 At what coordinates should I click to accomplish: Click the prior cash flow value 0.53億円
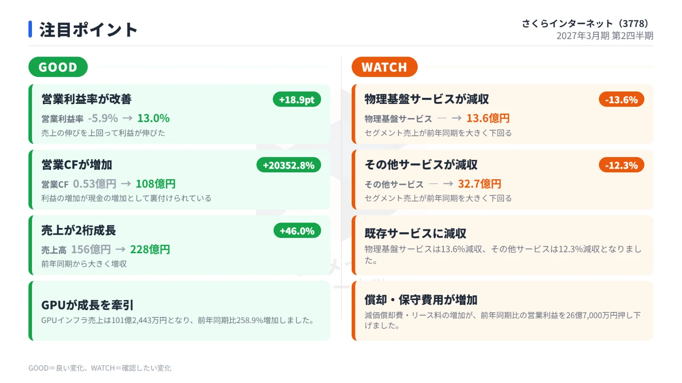click(x=95, y=184)
